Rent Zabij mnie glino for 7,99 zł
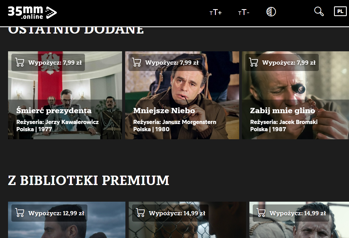Image resolution: width=349 pixels, height=238 pixels. [282, 62]
